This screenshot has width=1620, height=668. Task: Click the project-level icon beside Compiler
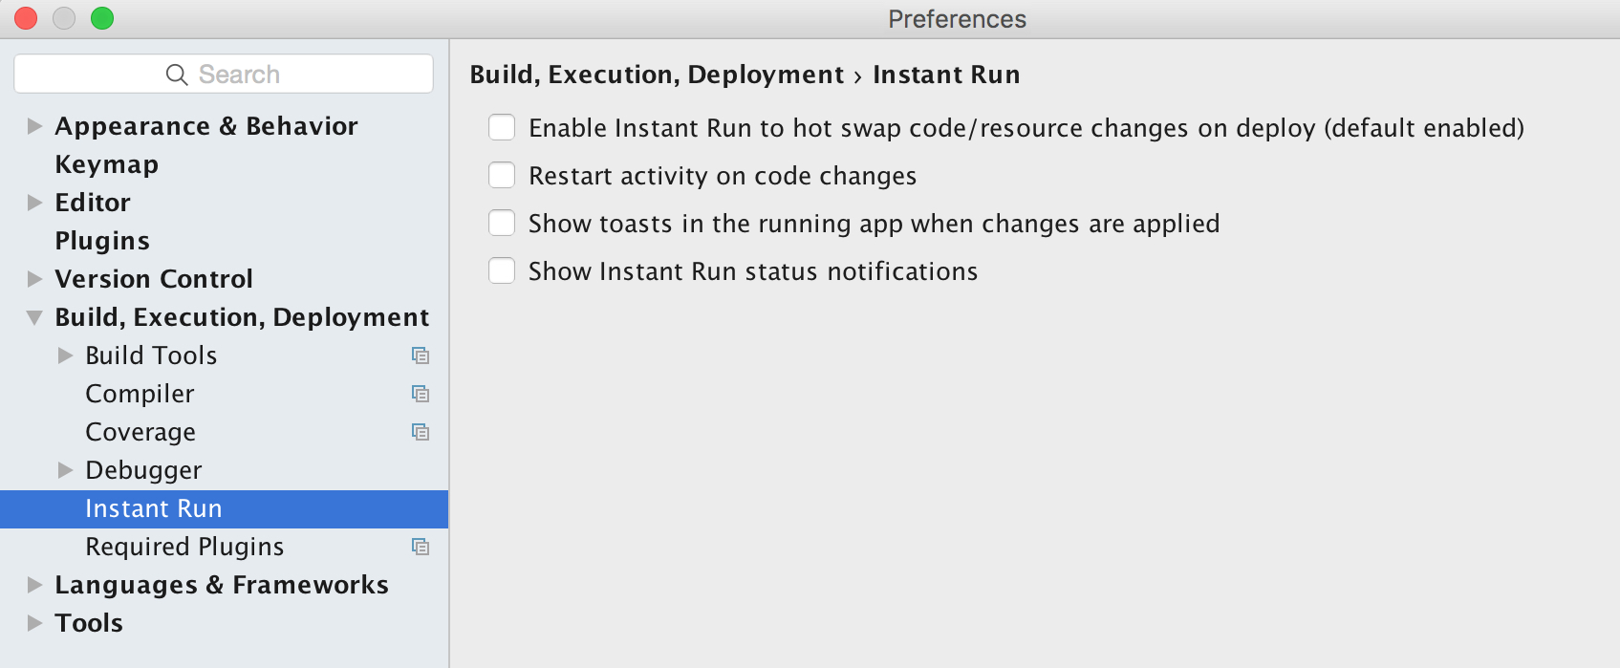point(421,394)
